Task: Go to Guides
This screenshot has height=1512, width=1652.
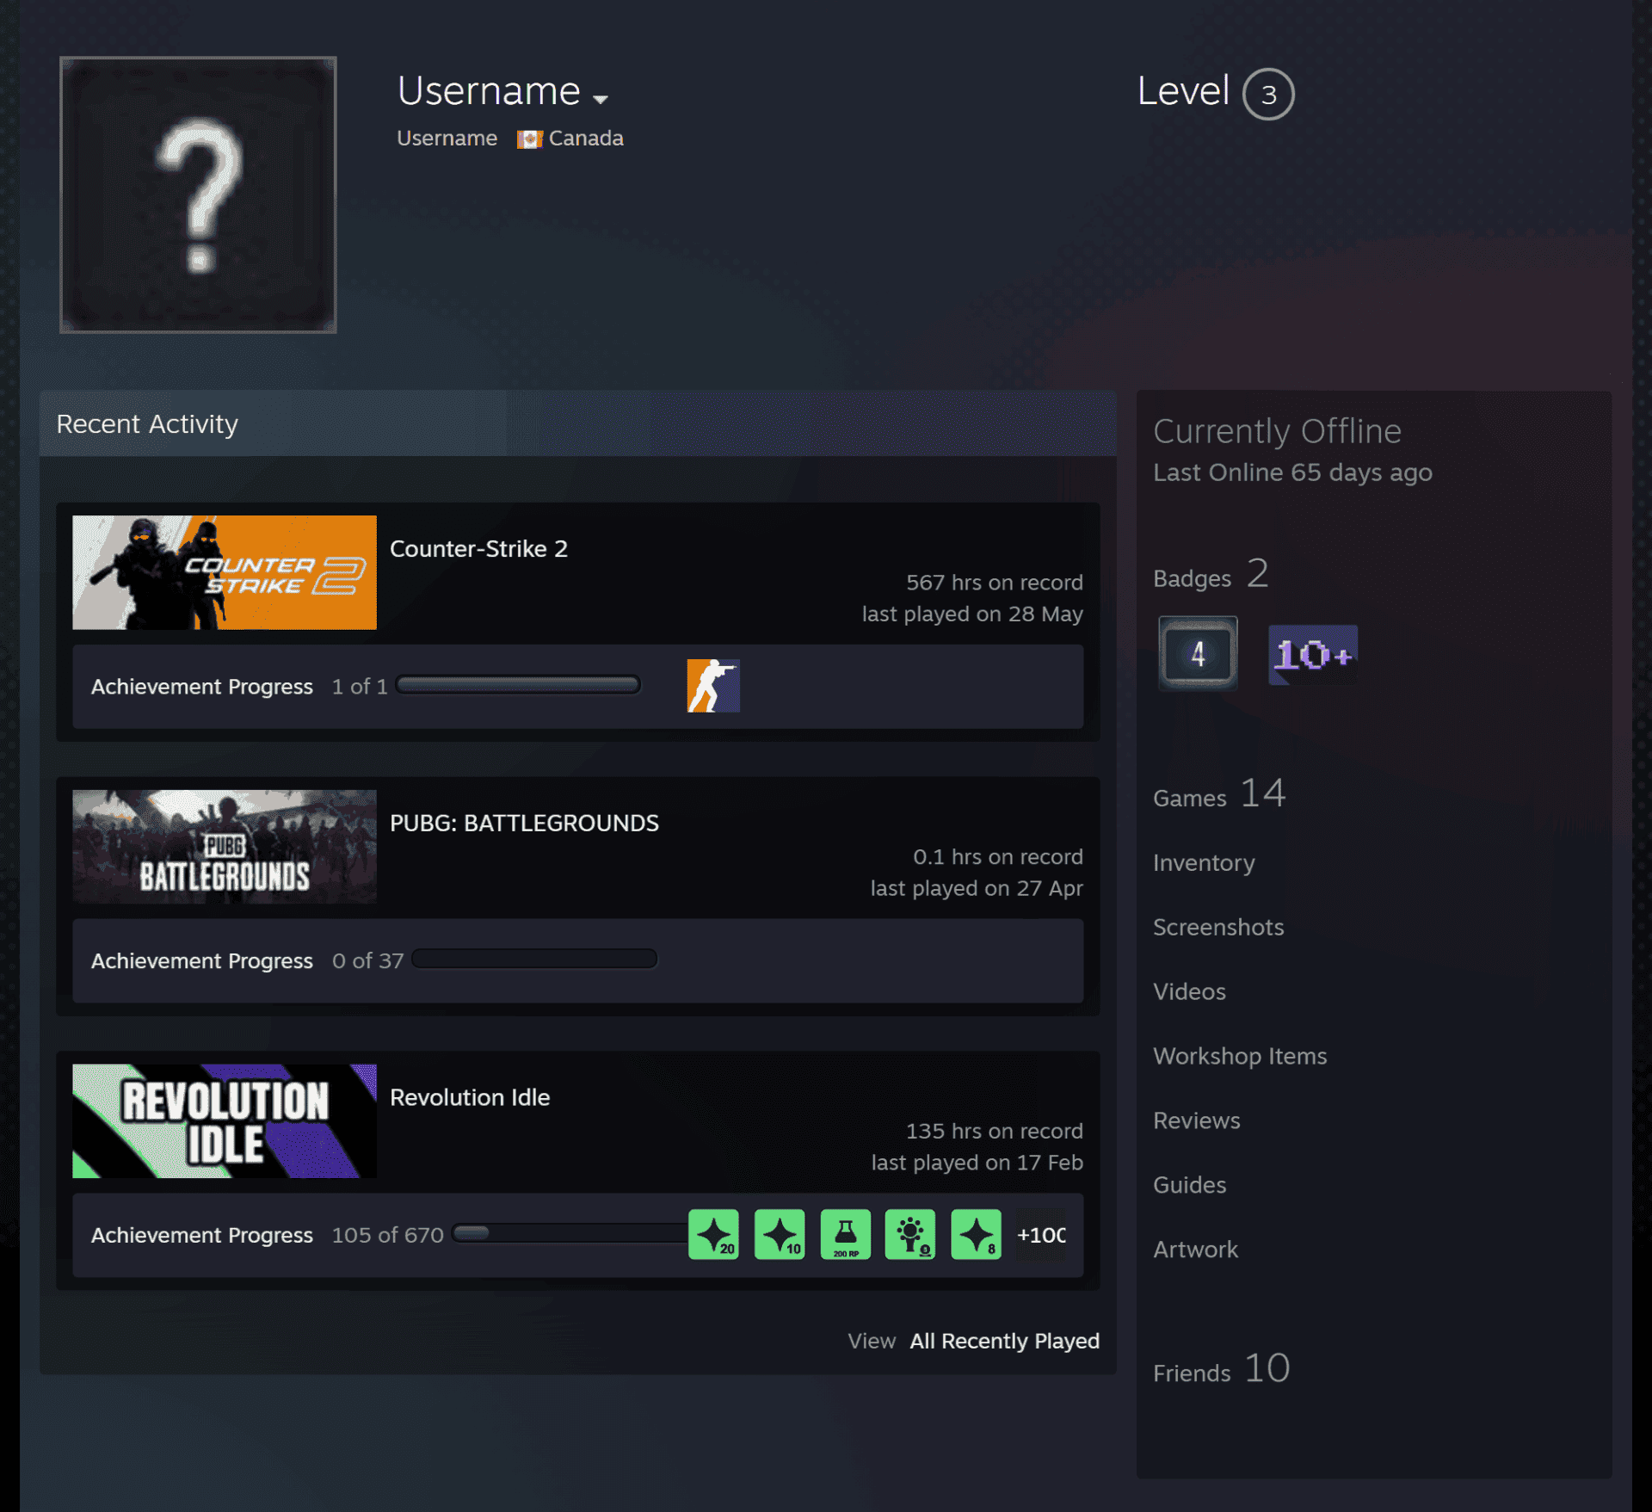Action: coord(1189,1185)
